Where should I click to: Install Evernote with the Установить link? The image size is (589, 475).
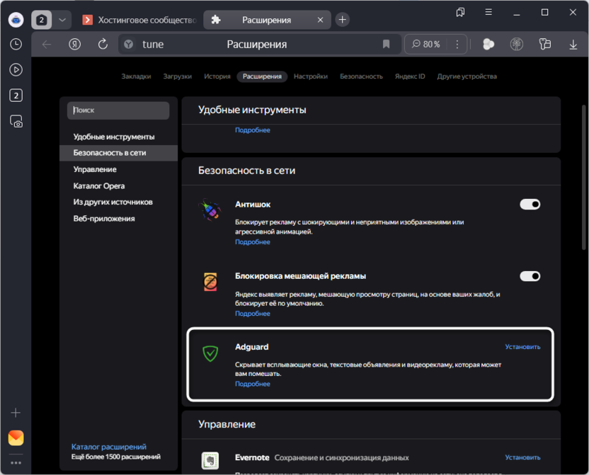522,457
